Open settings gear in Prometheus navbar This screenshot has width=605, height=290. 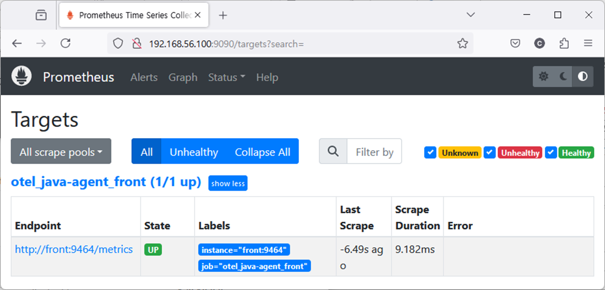click(543, 76)
